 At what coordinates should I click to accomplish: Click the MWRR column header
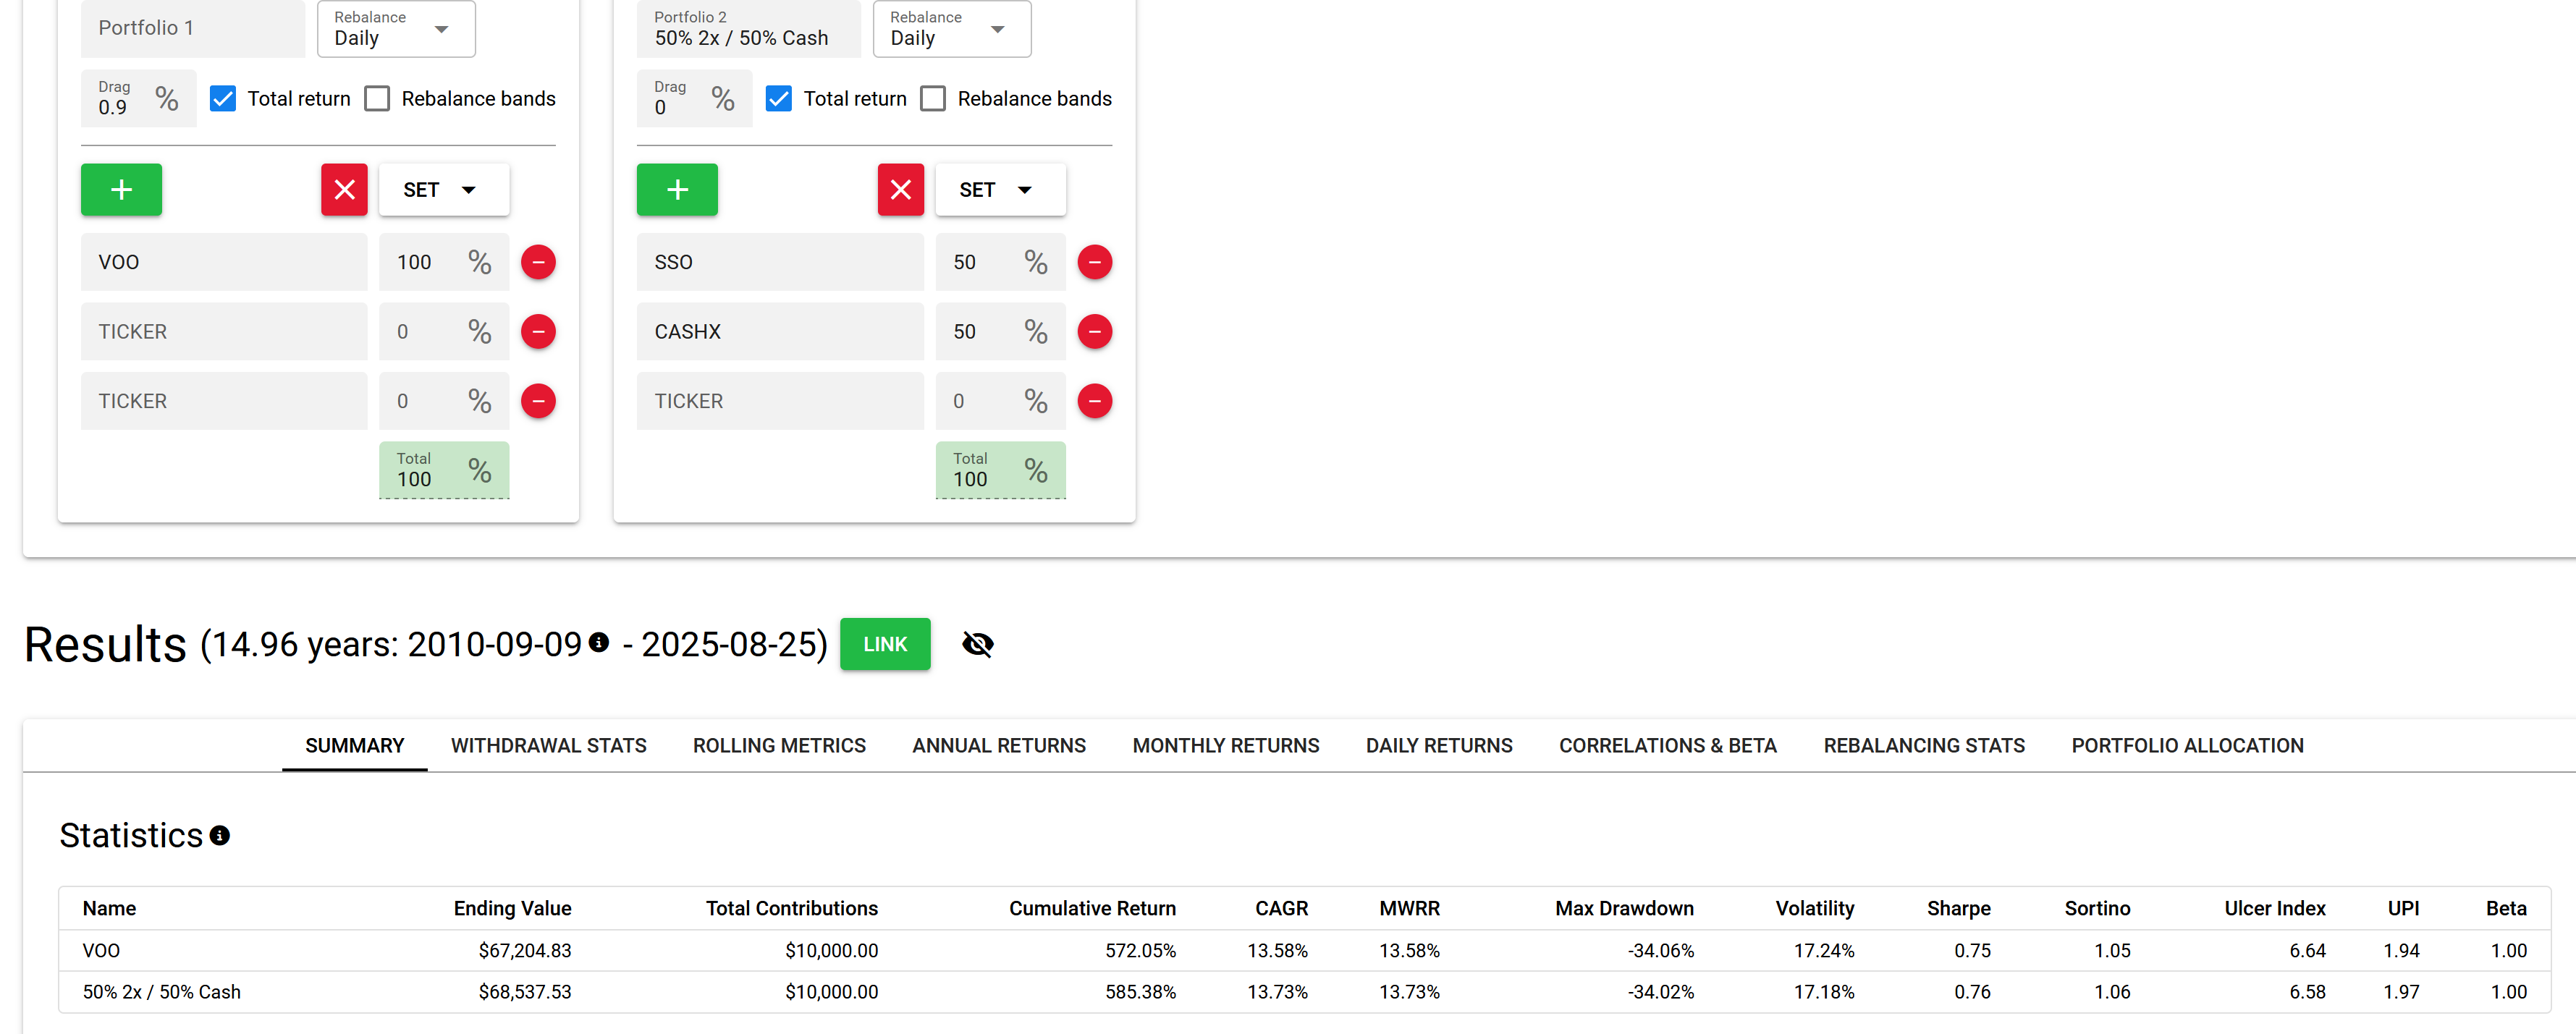1409,908
